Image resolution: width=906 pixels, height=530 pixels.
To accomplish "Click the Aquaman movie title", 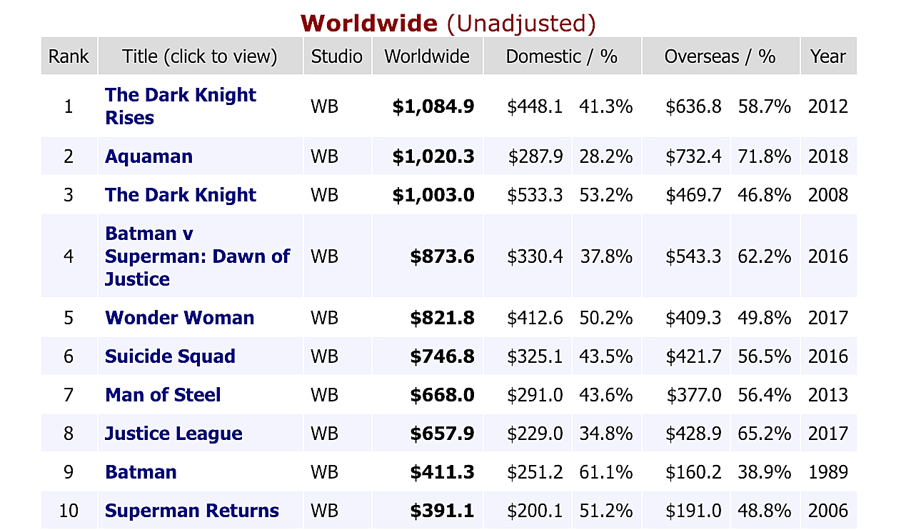I will 149,156.
